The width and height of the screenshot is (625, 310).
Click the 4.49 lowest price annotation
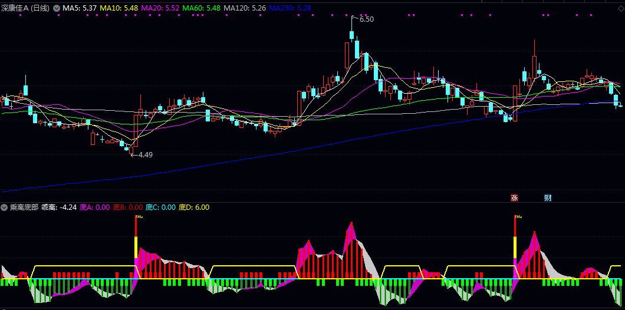[x=145, y=155]
